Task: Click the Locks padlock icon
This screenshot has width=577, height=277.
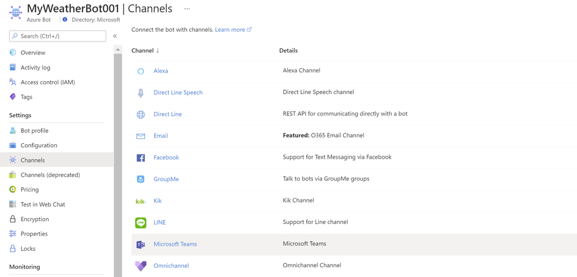Action: pos(13,248)
